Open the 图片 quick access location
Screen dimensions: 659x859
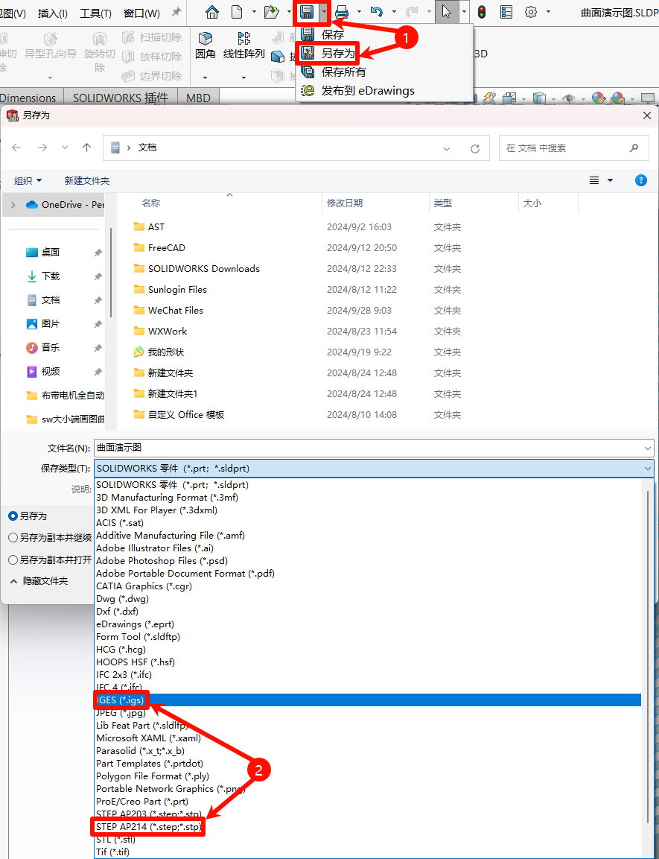coord(43,324)
